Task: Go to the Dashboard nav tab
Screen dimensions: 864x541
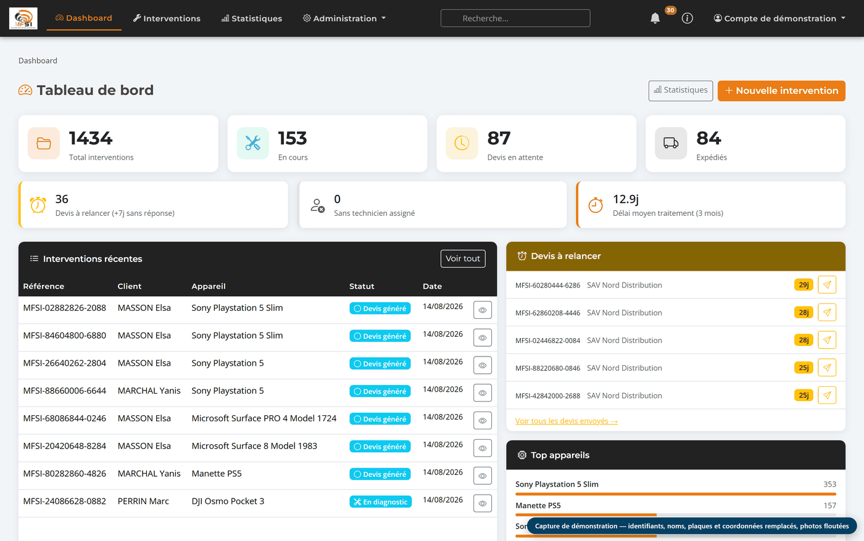Action: [x=84, y=18]
